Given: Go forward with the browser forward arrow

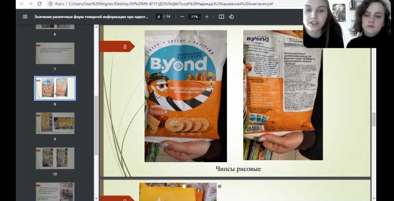Looking at the screenshot, I should click(31, 4).
